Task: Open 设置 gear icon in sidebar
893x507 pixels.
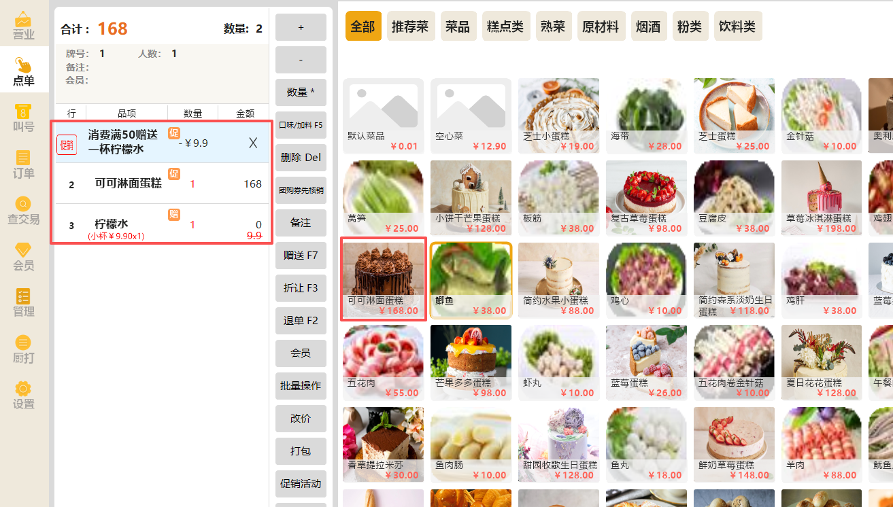Action: pyautogui.click(x=24, y=396)
